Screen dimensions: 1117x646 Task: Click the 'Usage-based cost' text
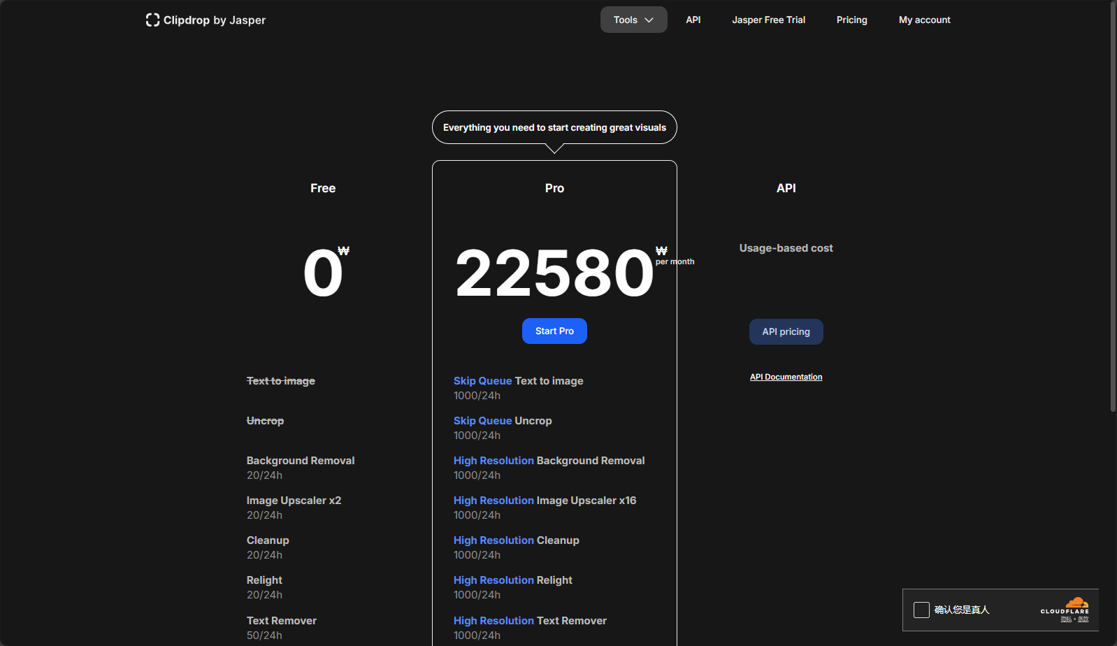pos(786,248)
